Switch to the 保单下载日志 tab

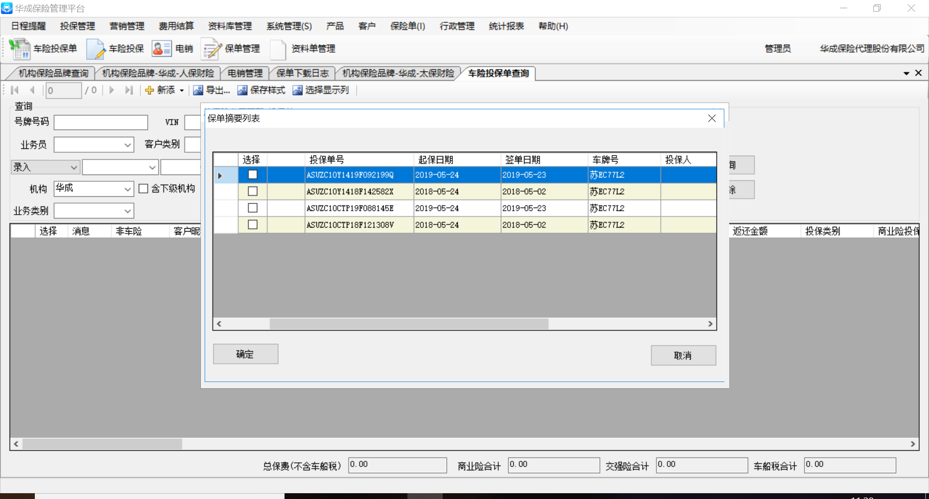tap(302, 73)
